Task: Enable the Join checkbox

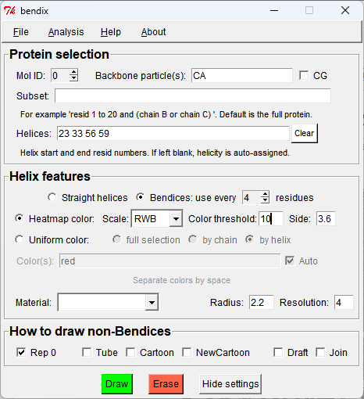Action: [320, 352]
